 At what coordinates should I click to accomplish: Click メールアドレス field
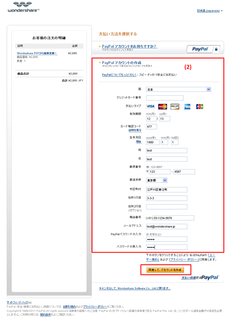[x=166, y=226]
